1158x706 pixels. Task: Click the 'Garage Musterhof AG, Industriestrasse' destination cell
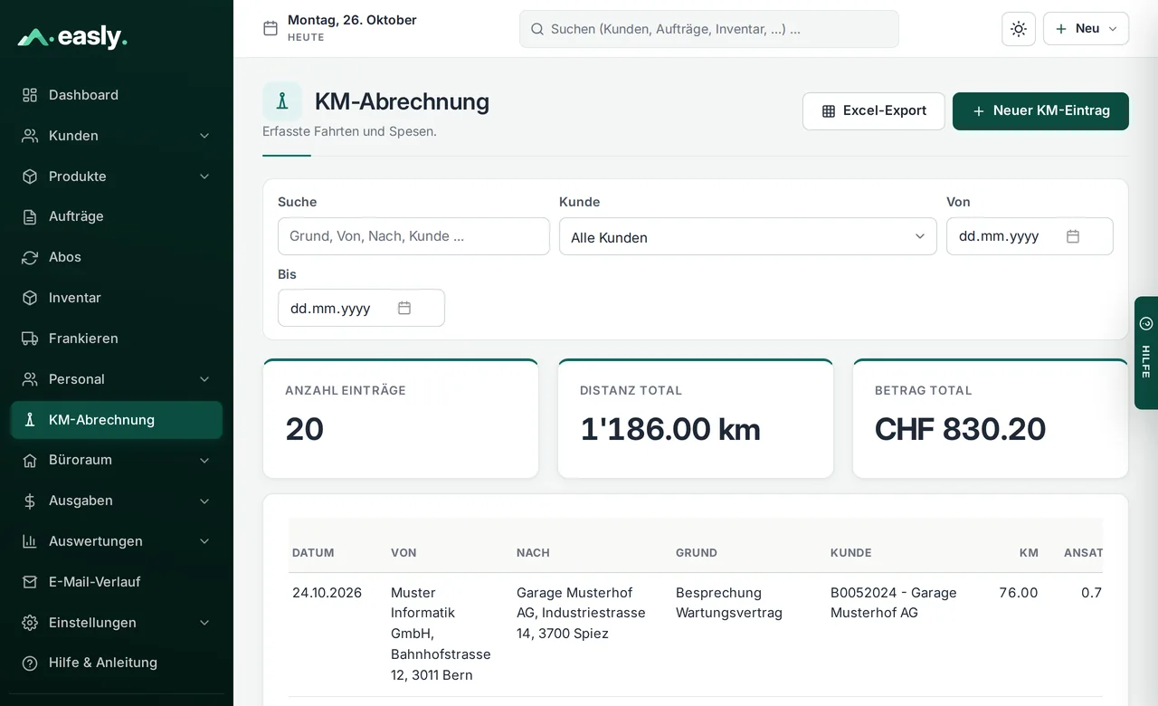coord(581,613)
